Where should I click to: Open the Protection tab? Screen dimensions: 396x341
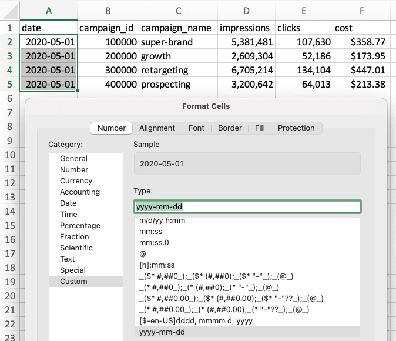pyautogui.click(x=296, y=128)
